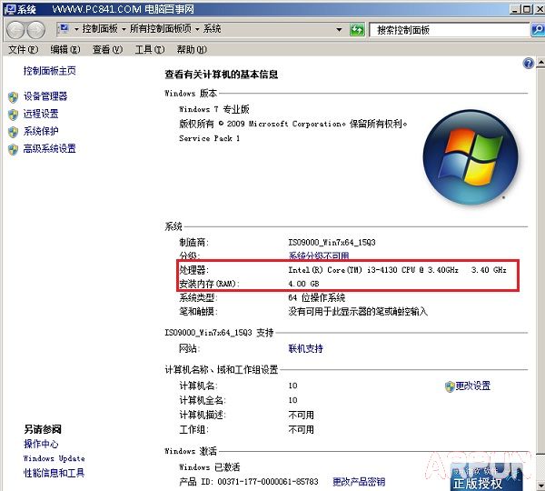
Task: Expand the 控制面板 breadcrumb dropdown arrow
Action: (x=124, y=29)
